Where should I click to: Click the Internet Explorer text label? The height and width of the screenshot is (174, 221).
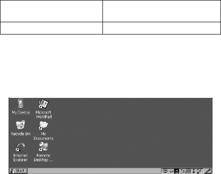point(20,157)
